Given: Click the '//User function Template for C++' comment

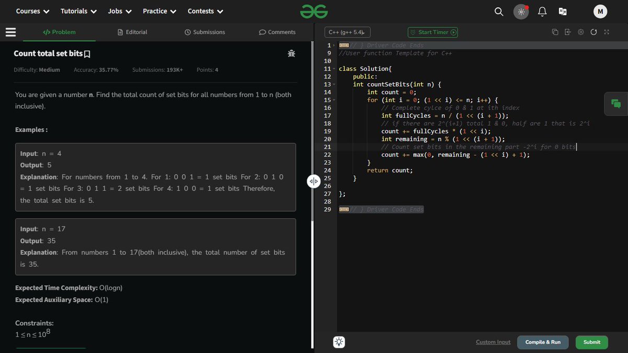Looking at the screenshot, I should pos(395,53).
